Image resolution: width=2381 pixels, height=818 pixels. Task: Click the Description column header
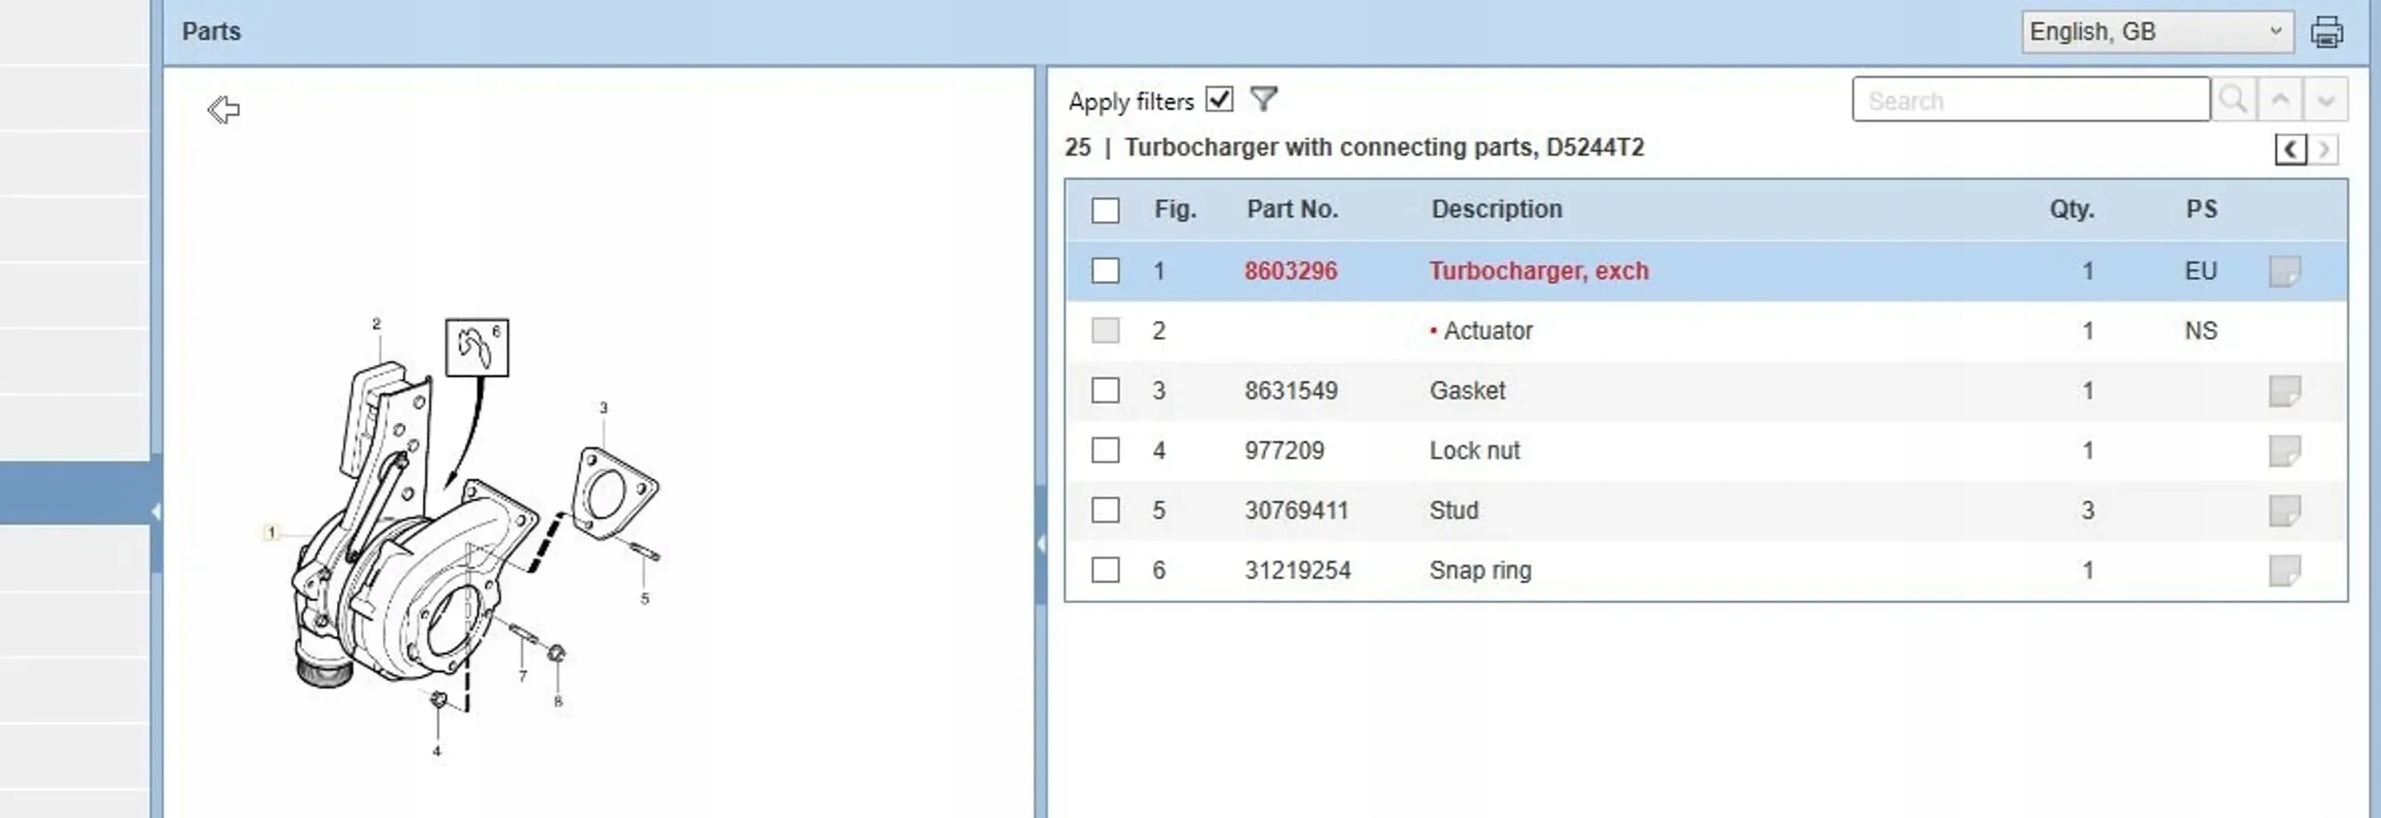pos(1496,209)
